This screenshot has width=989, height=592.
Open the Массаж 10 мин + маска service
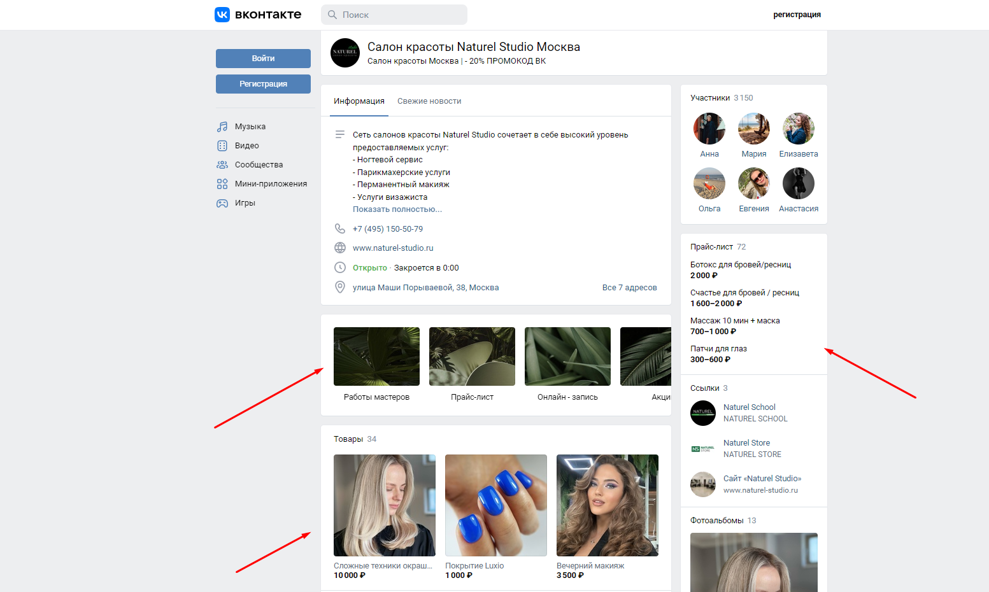tap(735, 321)
